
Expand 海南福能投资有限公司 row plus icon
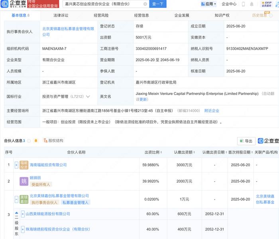coord(16,165)
